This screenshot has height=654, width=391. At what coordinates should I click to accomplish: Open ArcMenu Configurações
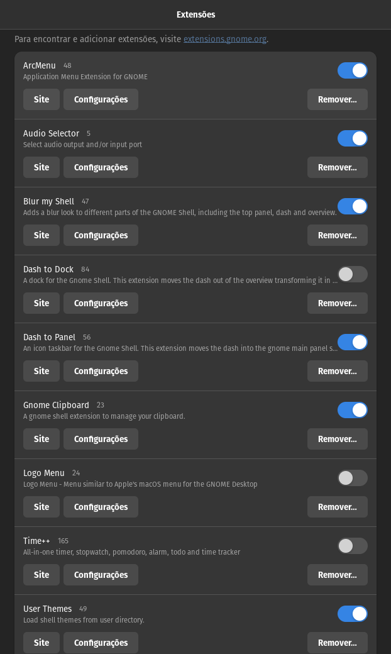[x=101, y=99]
